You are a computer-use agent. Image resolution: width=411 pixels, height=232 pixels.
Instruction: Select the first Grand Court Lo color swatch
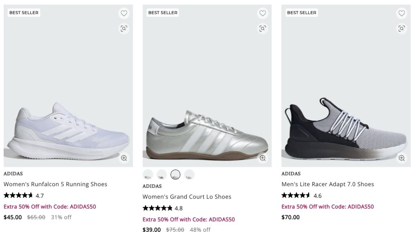pos(148,175)
